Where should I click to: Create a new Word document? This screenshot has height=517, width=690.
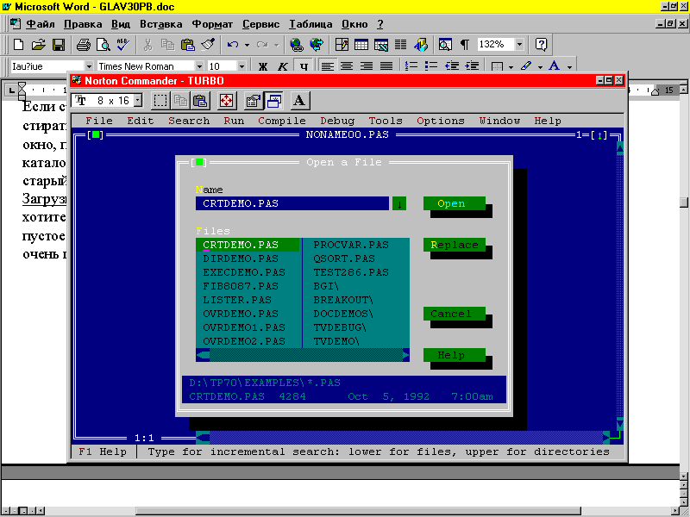pyautogui.click(x=18, y=45)
